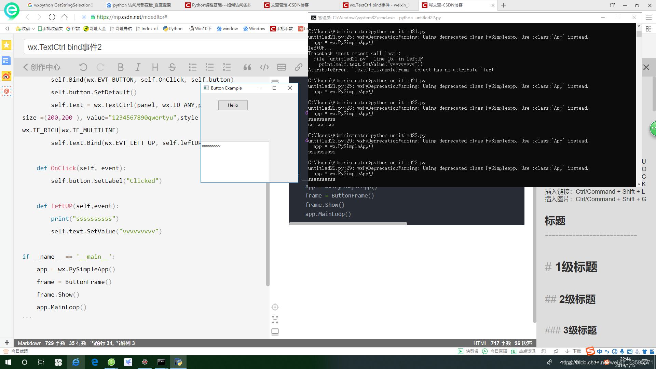Open the Weibo sidebar icon
This screenshot has height=369, width=656.
click(x=6, y=76)
